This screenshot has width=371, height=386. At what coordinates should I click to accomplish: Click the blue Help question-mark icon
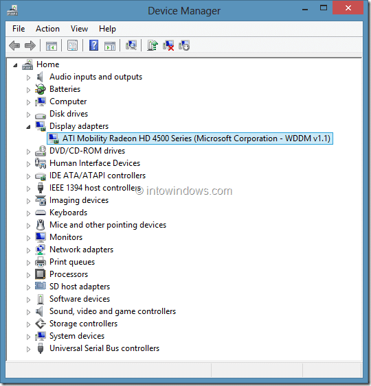(x=93, y=45)
